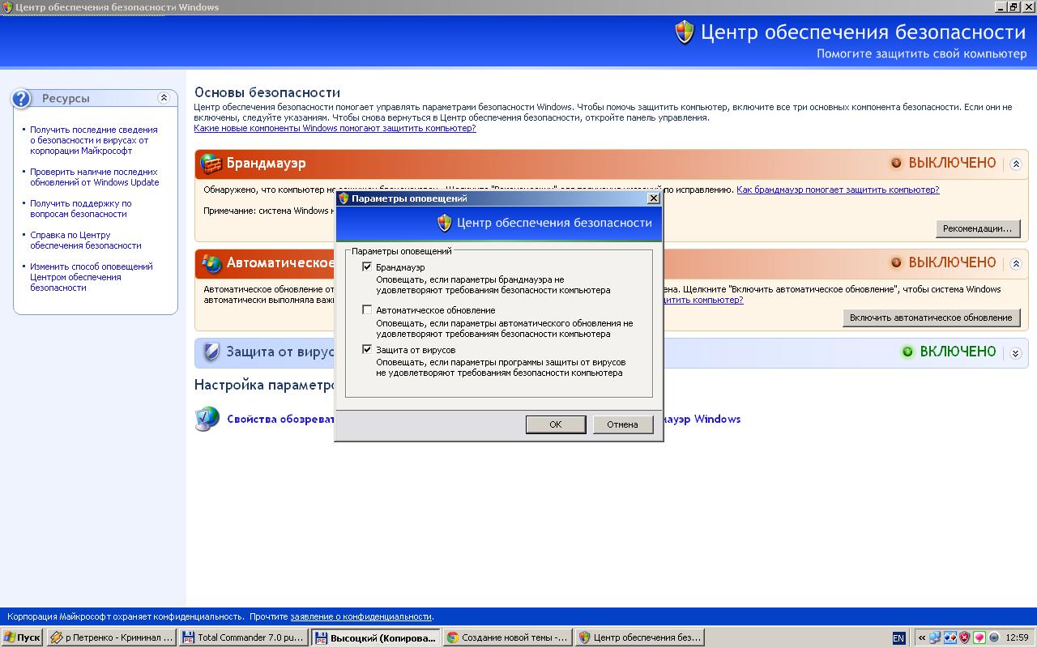Check the Автоматическое обновление notification checkbox
This screenshot has height=648, width=1037.
click(x=367, y=310)
